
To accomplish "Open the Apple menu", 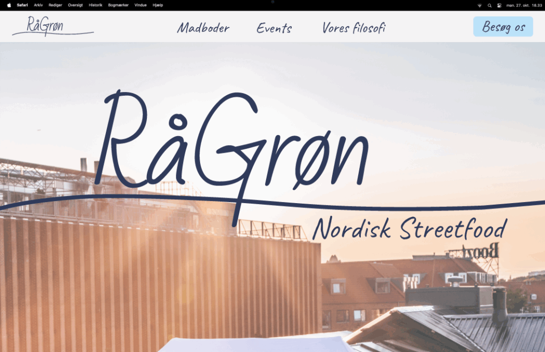I will click(9, 5).
